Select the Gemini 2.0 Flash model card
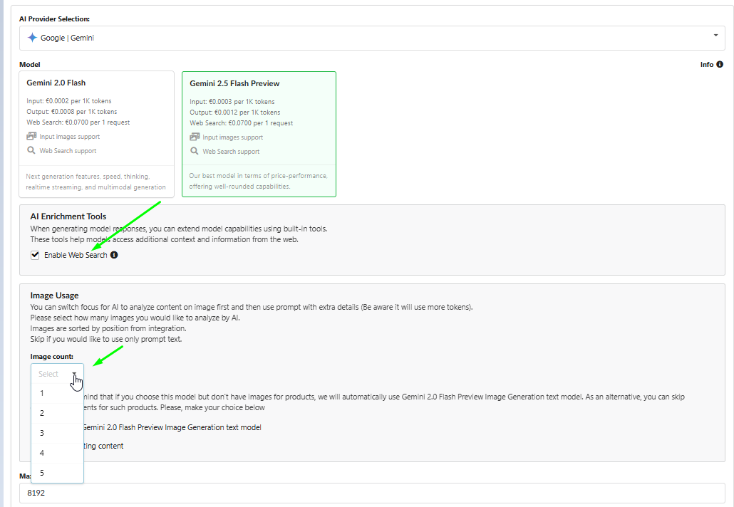734x507 pixels. pos(96,135)
